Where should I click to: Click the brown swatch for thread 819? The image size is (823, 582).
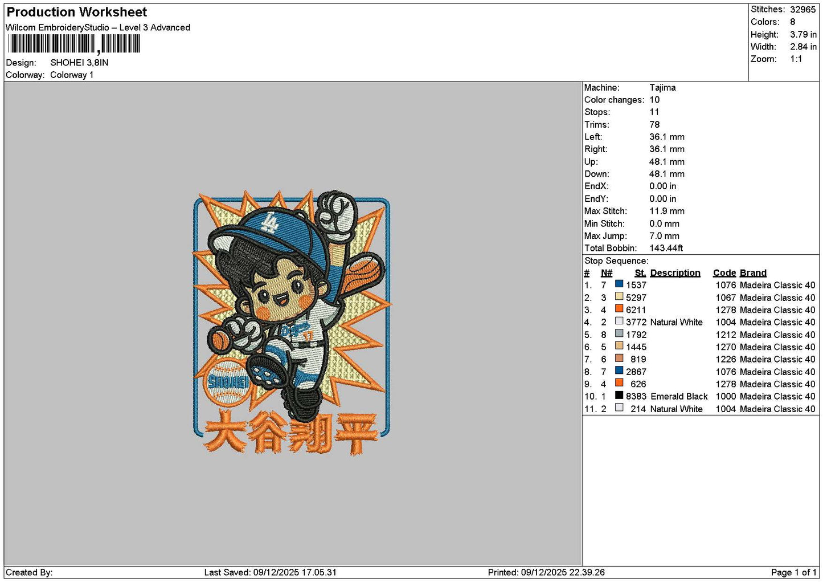click(619, 358)
